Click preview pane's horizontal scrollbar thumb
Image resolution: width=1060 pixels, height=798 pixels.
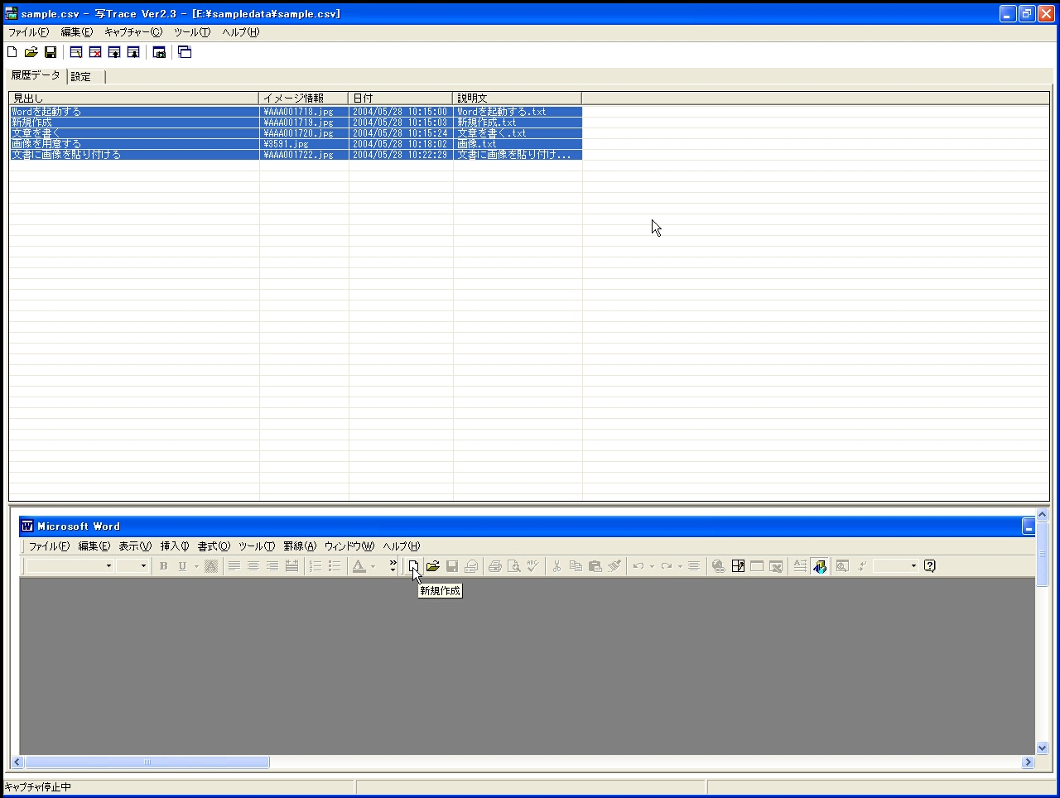pyautogui.click(x=147, y=762)
